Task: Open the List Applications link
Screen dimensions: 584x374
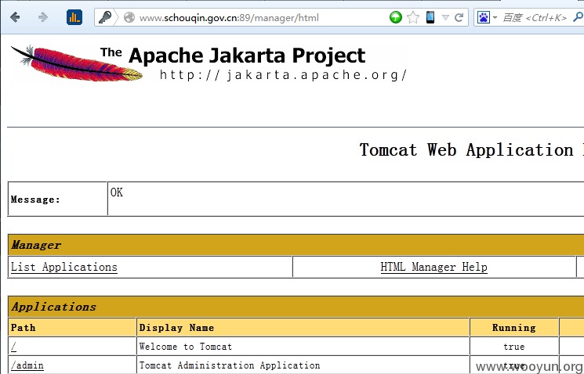Action: pyautogui.click(x=64, y=267)
